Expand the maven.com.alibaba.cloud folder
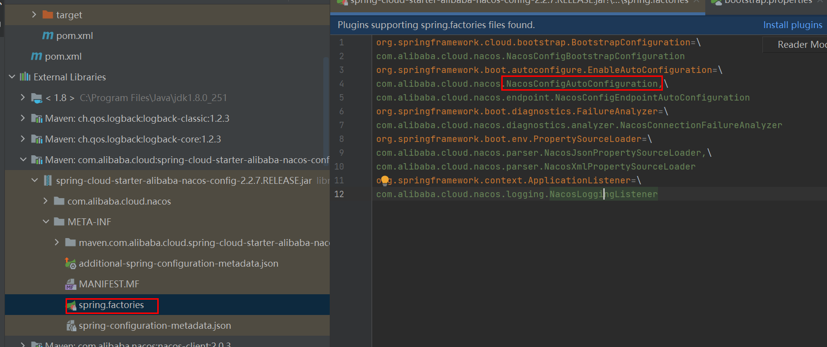Image resolution: width=827 pixels, height=347 pixels. point(57,243)
